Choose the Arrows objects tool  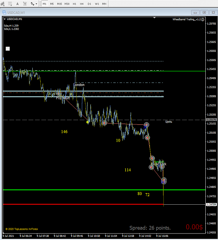click(x=32, y=4)
